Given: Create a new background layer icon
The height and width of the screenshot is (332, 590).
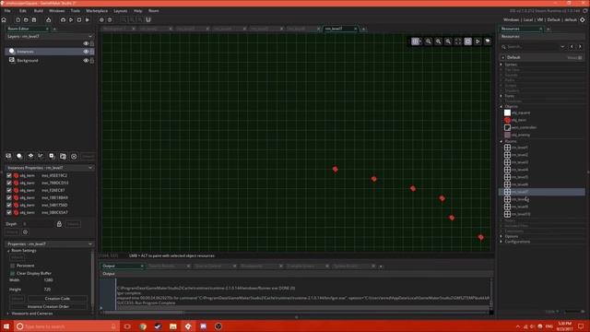Looking at the screenshot, I should (x=8, y=156).
